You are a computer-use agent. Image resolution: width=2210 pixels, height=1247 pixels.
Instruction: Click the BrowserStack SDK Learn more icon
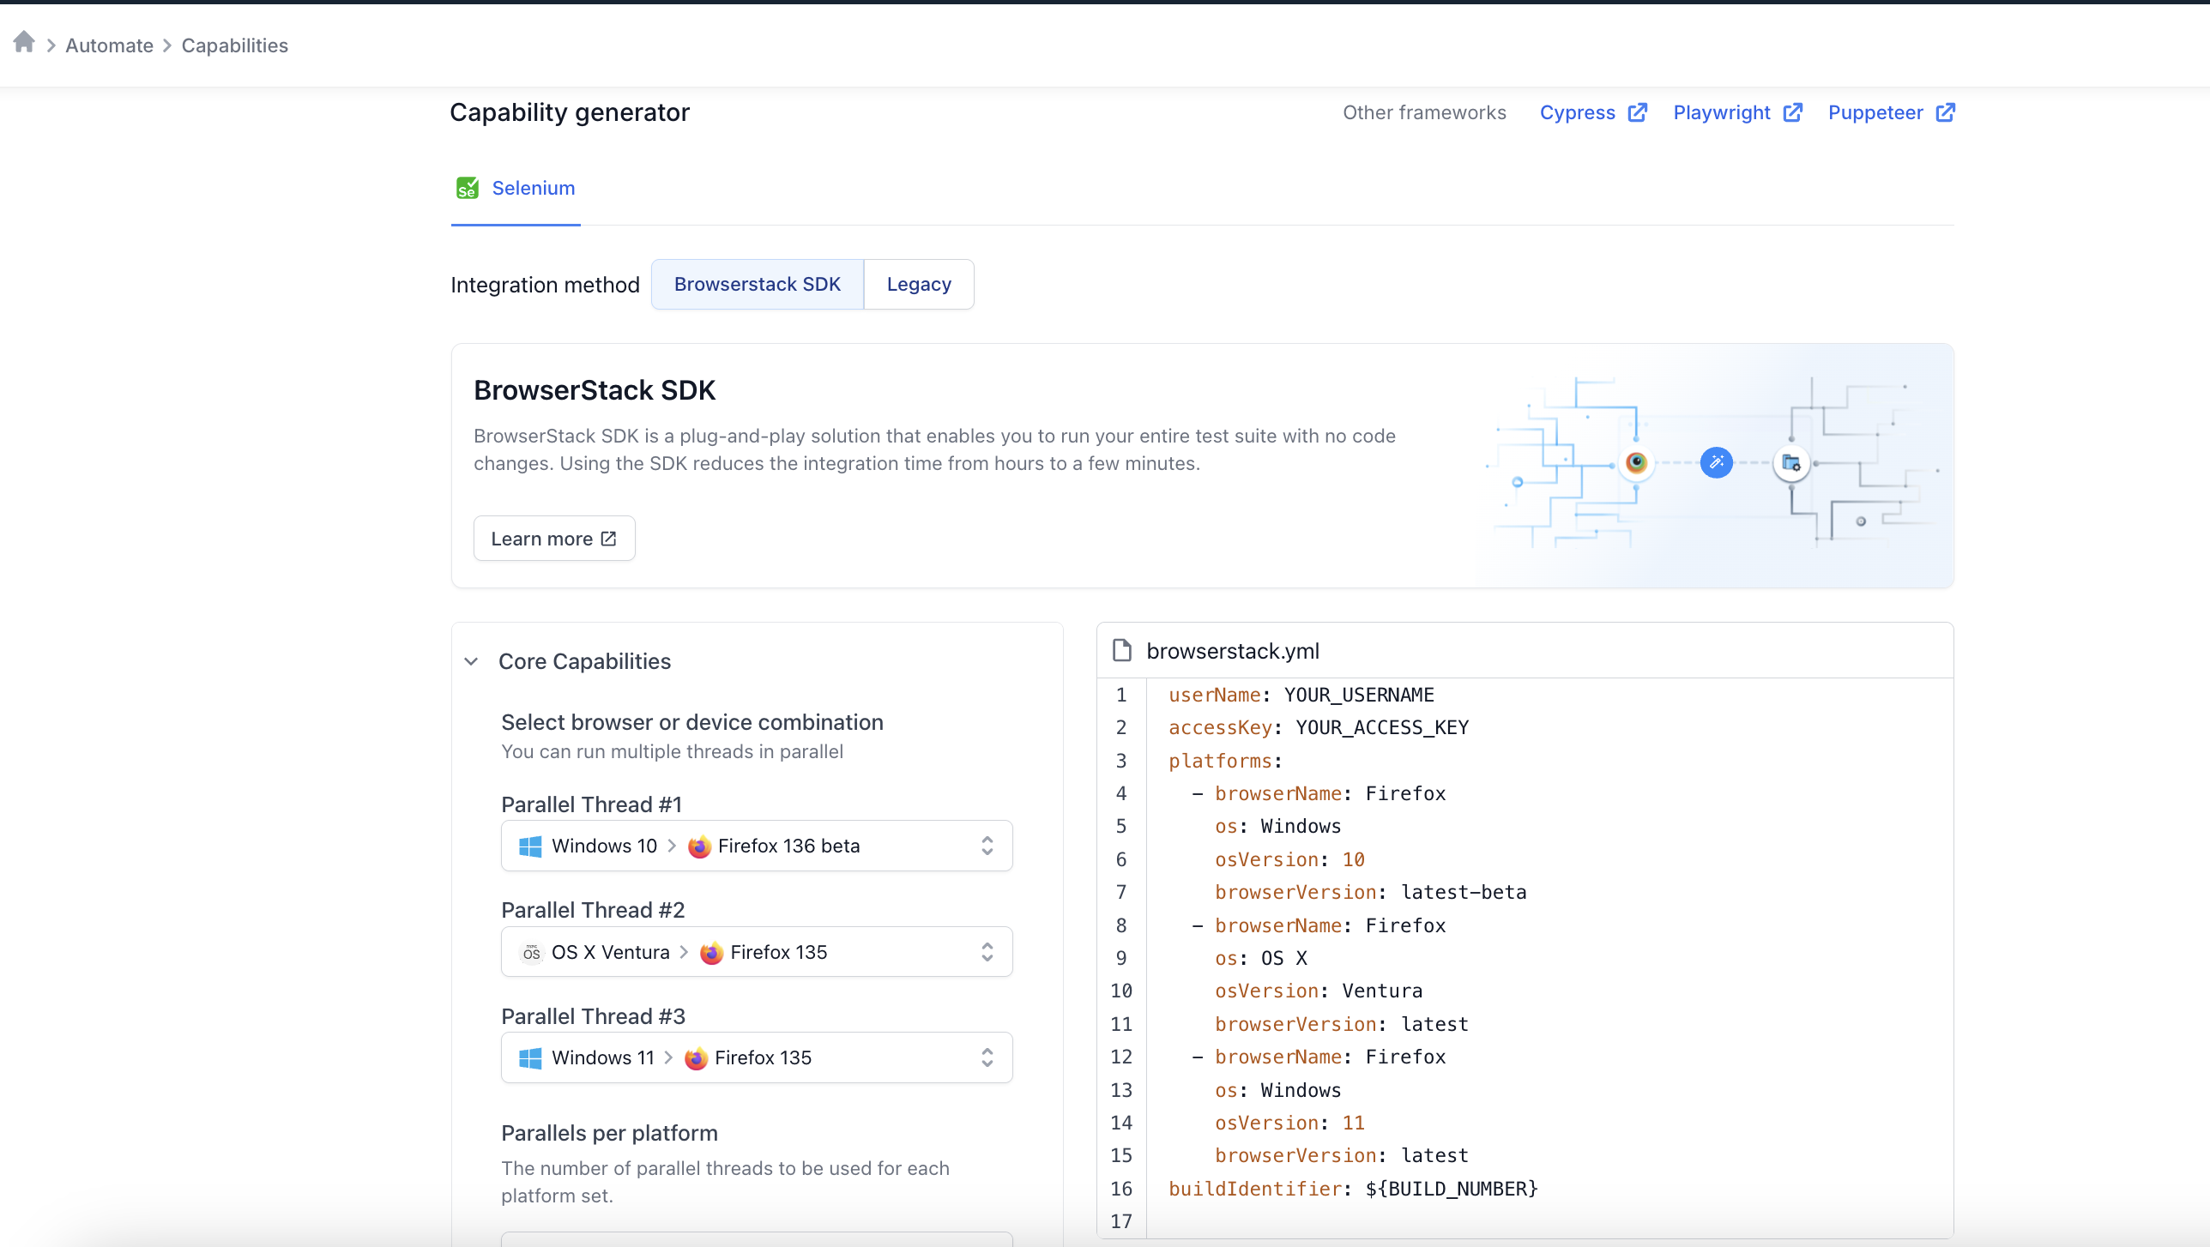[607, 539]
